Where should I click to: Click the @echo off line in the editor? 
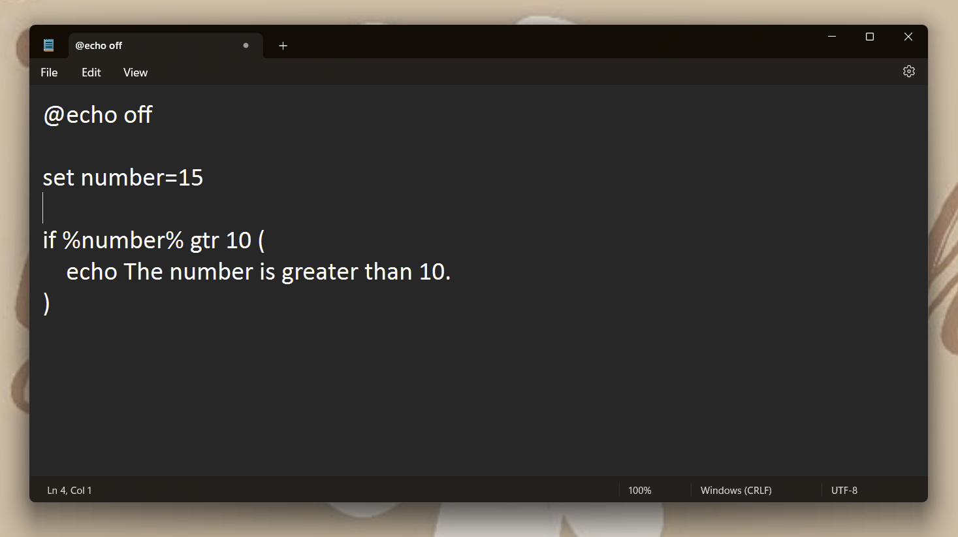[x=97, y=114]
